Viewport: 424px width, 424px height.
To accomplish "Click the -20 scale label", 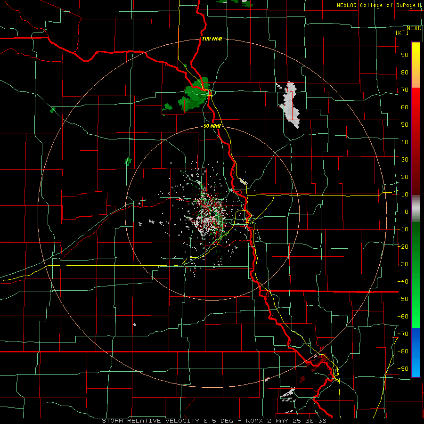I will coord(403,246).
